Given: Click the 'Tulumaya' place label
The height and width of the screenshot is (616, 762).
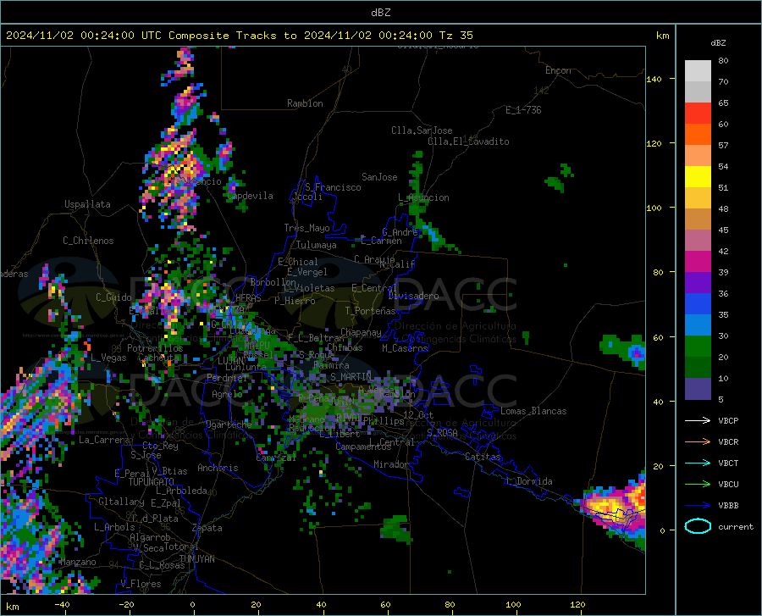Looking at the screenshot, I should pos(317,245).
